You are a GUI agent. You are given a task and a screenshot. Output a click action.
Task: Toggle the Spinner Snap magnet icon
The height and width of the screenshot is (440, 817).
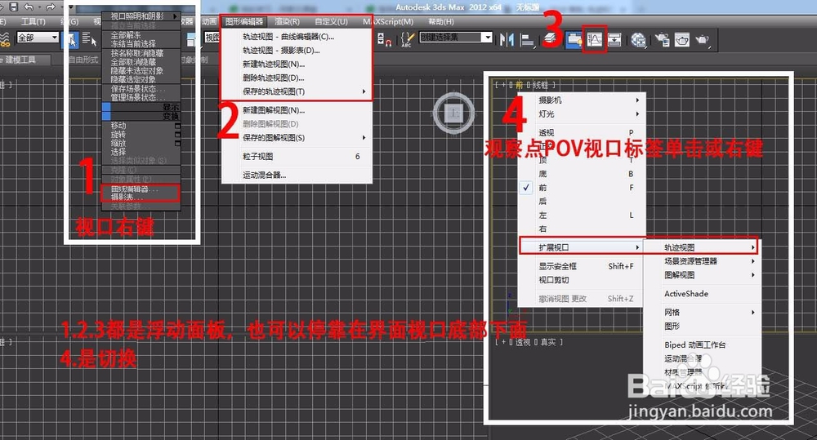pos(385,39)
